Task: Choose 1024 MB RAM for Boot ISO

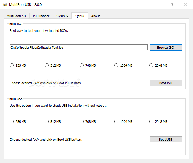Action: (123, 65)
